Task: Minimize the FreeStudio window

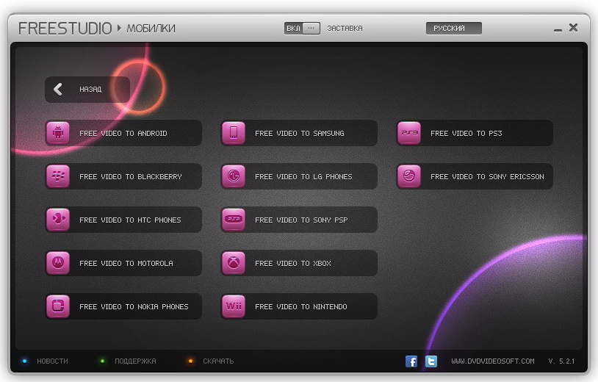Action: 558,29
